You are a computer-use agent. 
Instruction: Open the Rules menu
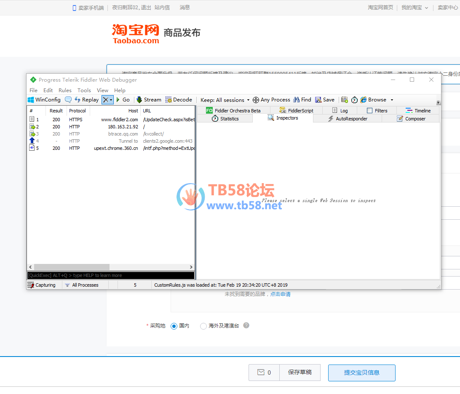point(65,90)
